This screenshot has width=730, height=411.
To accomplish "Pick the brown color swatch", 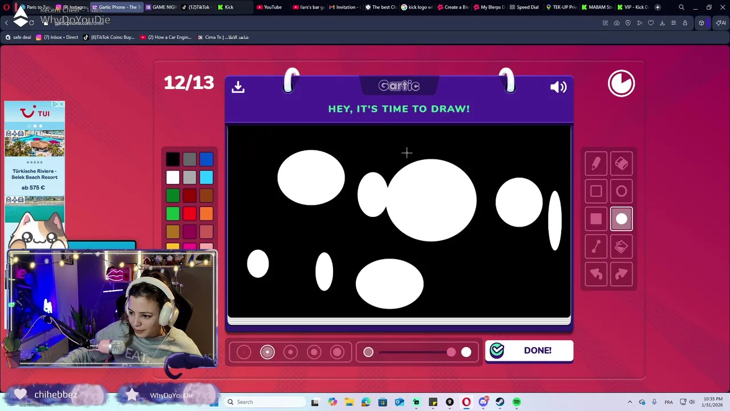I will [206, 196].
